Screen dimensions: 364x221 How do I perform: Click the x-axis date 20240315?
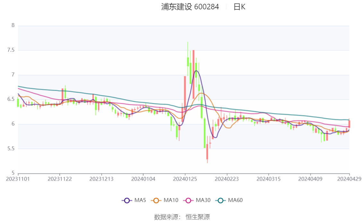(x=269, y=179)
